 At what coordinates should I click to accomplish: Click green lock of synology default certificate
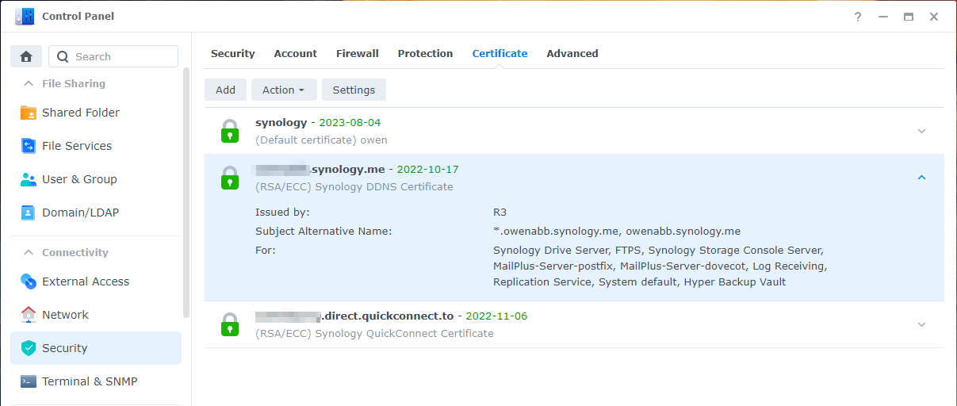click(229, 131)
